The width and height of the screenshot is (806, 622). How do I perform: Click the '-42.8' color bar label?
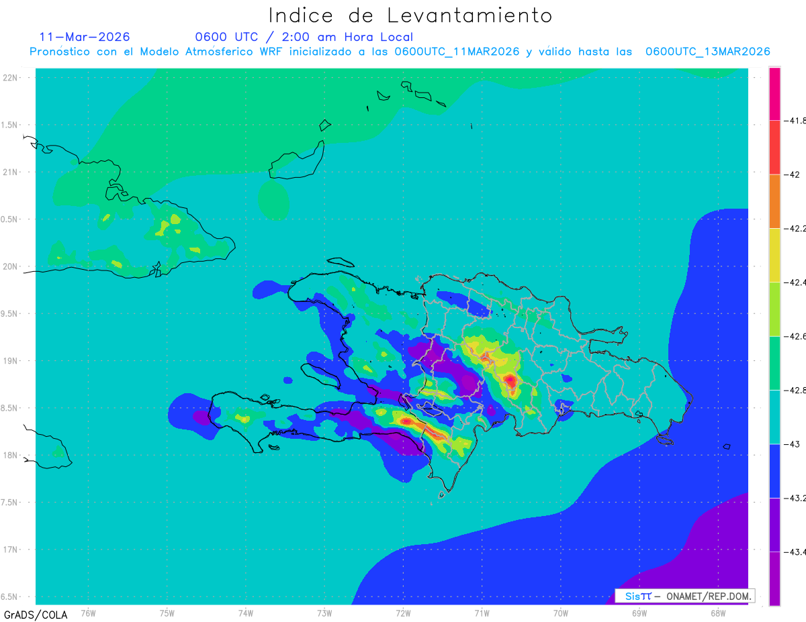[794, 390]
